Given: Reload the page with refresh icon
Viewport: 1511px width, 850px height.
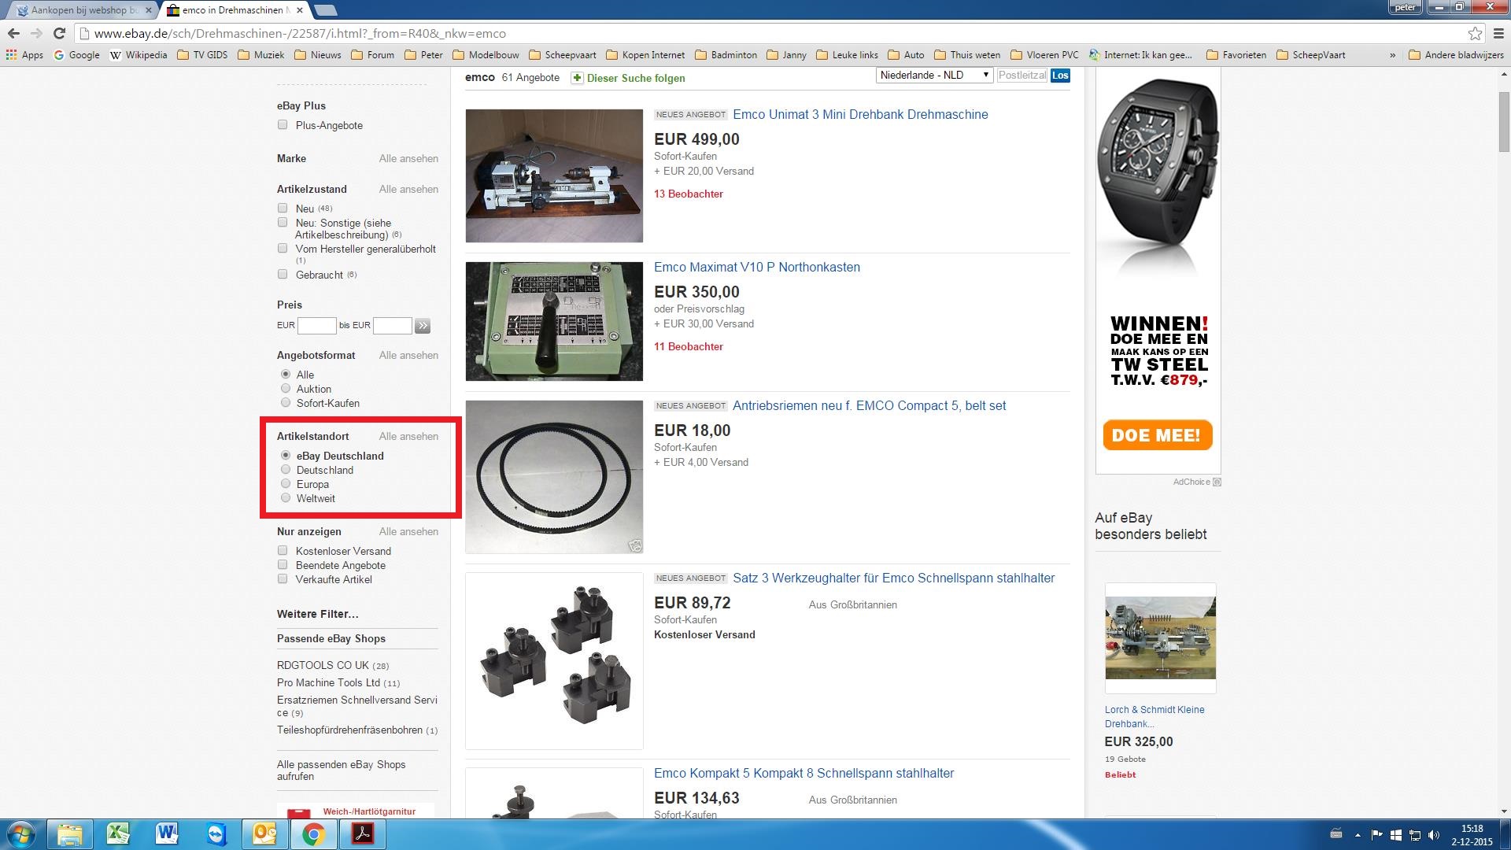Looking at the screenshot, I should [59, 33].
